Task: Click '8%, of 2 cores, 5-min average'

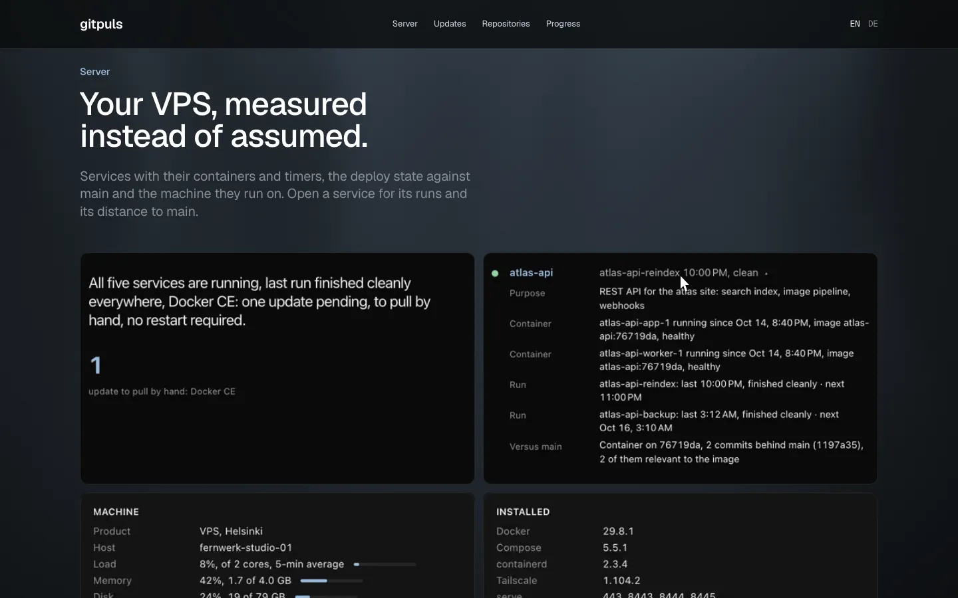Action: 271,564
